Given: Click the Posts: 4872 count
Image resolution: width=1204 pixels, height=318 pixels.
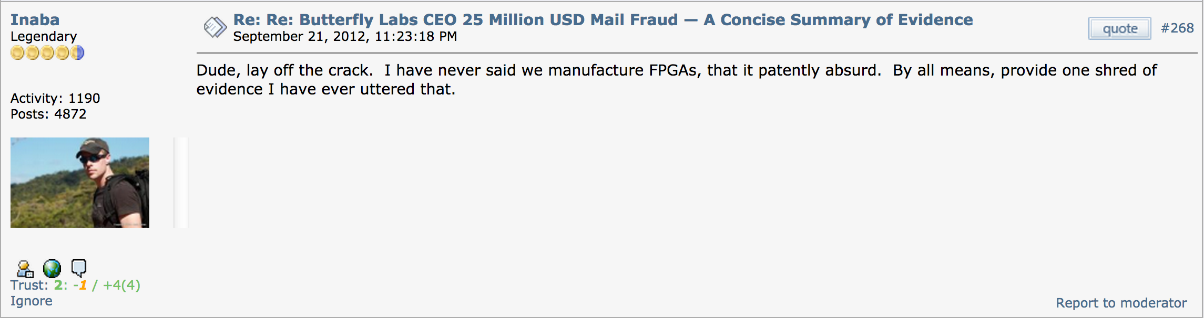Looking at the screenshot, I should point(48,114).
